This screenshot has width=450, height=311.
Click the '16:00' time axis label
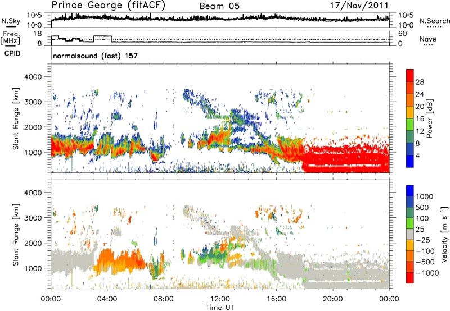click(x=276, y=299)
